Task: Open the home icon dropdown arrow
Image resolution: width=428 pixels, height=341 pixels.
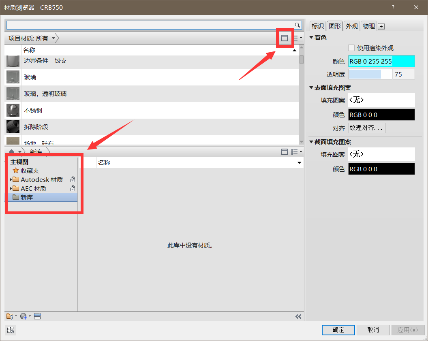Action: [19, 152]
